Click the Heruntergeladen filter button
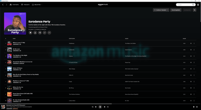The image size is (201, 110). tap(176, 10)
